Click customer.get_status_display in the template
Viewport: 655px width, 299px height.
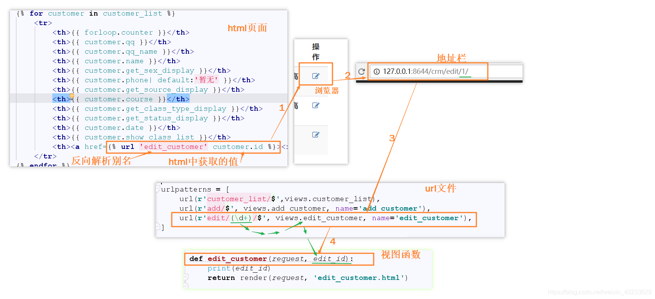(146, 118)
